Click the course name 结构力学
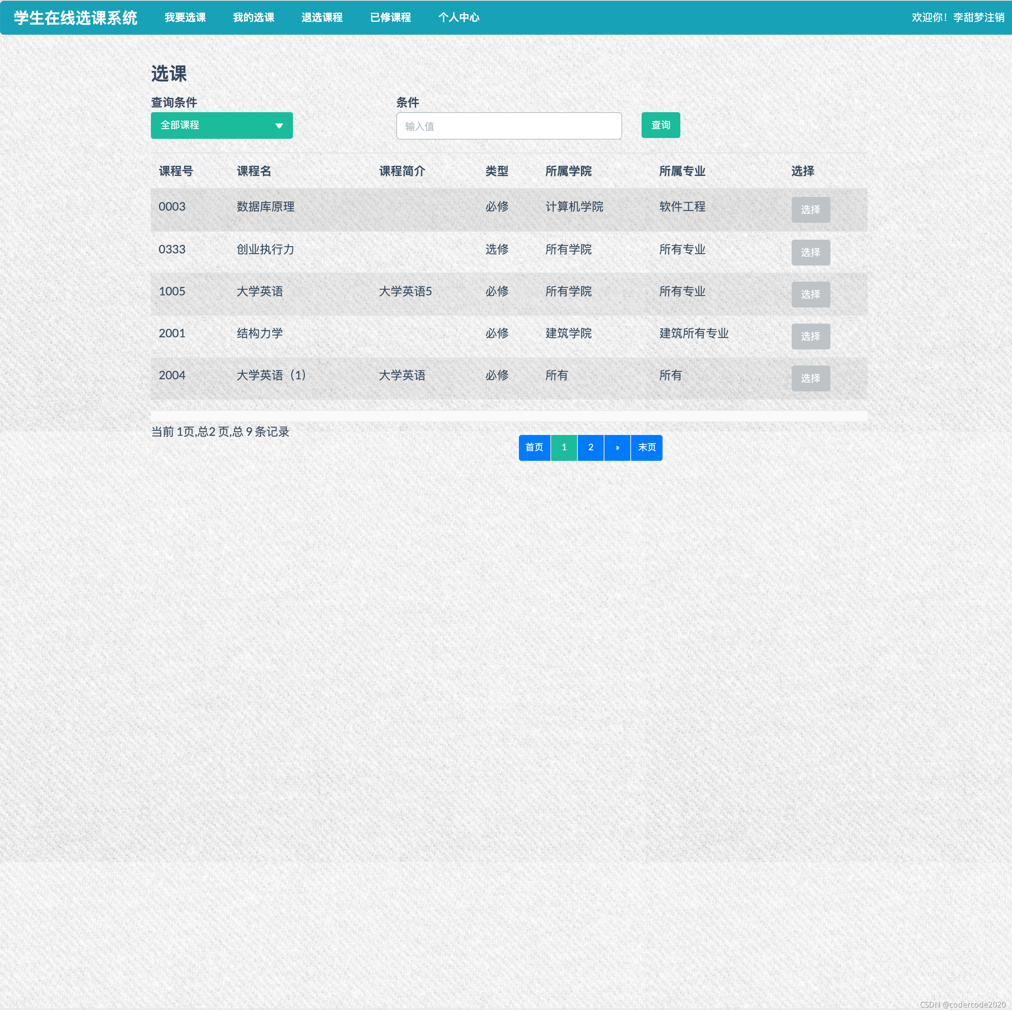Image resolution: width=1012 pixels, height=1012 pixels. click(260, 333)
